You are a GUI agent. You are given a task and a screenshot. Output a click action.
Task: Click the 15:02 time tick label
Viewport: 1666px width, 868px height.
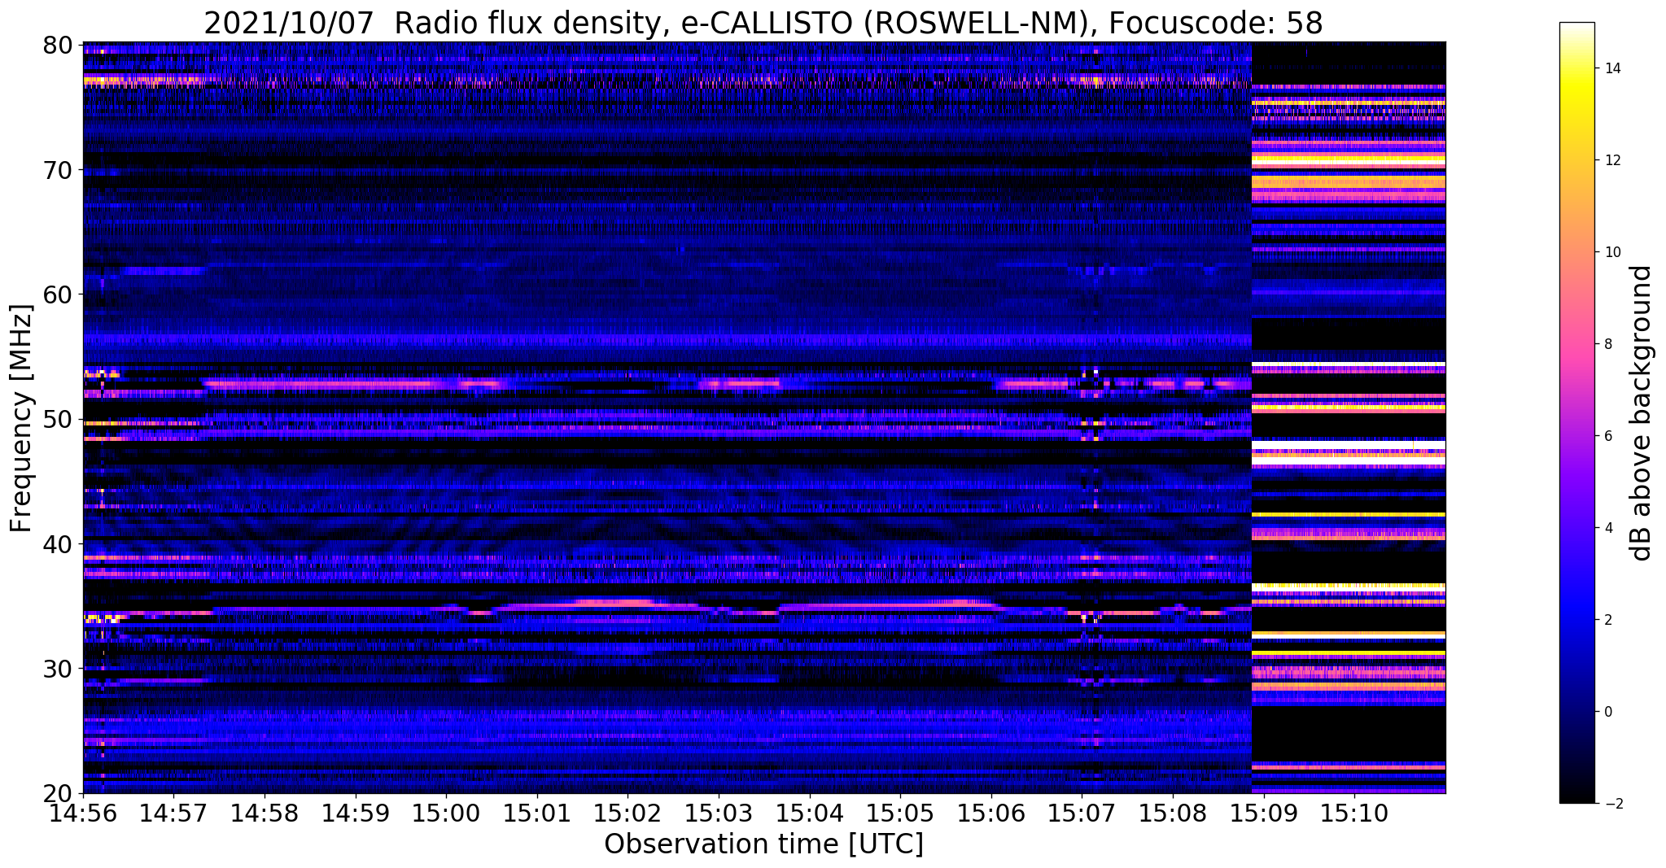pyautogui.click(x=628, y=813)
